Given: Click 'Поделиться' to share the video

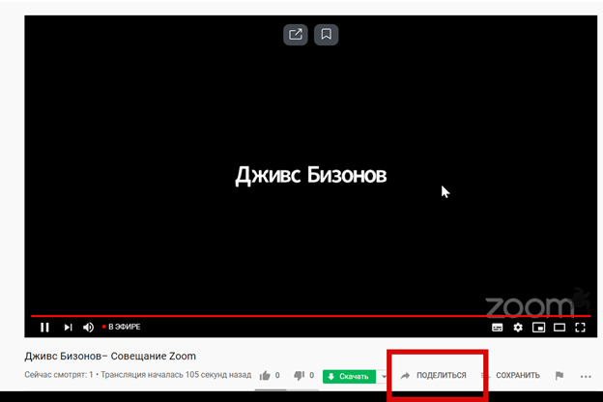Looking at the screenshot, I should (x=434, y=375).
